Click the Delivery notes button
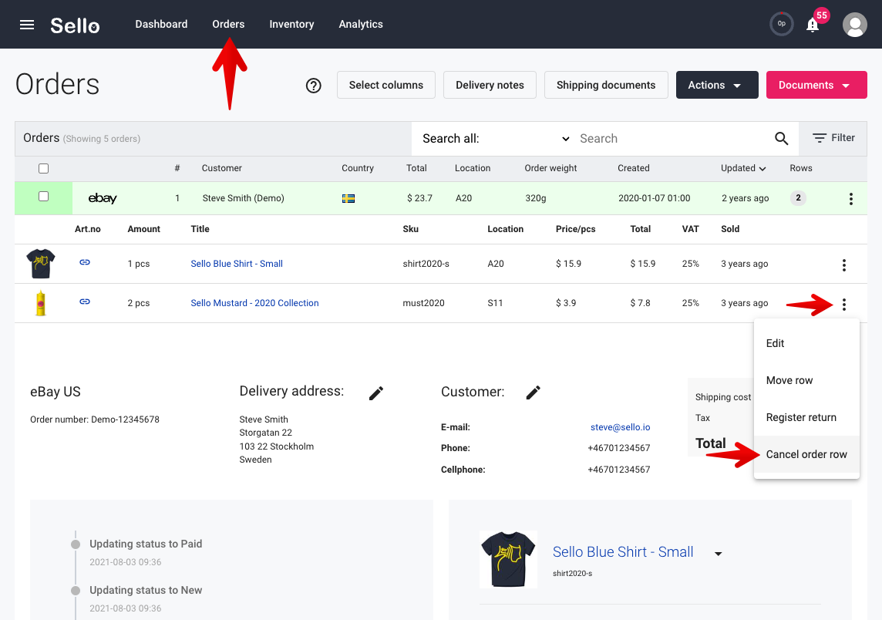This screenshot has width=882, height=620. tap(490, 85)
